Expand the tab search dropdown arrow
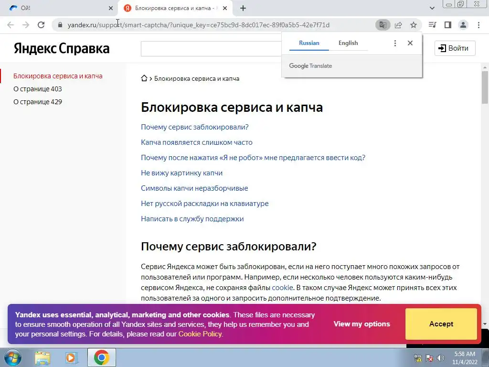 (x=432, y=9)
